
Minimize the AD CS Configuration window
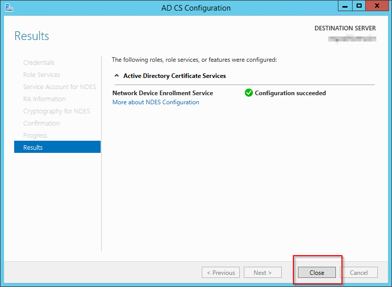click(x=345, y=6)
